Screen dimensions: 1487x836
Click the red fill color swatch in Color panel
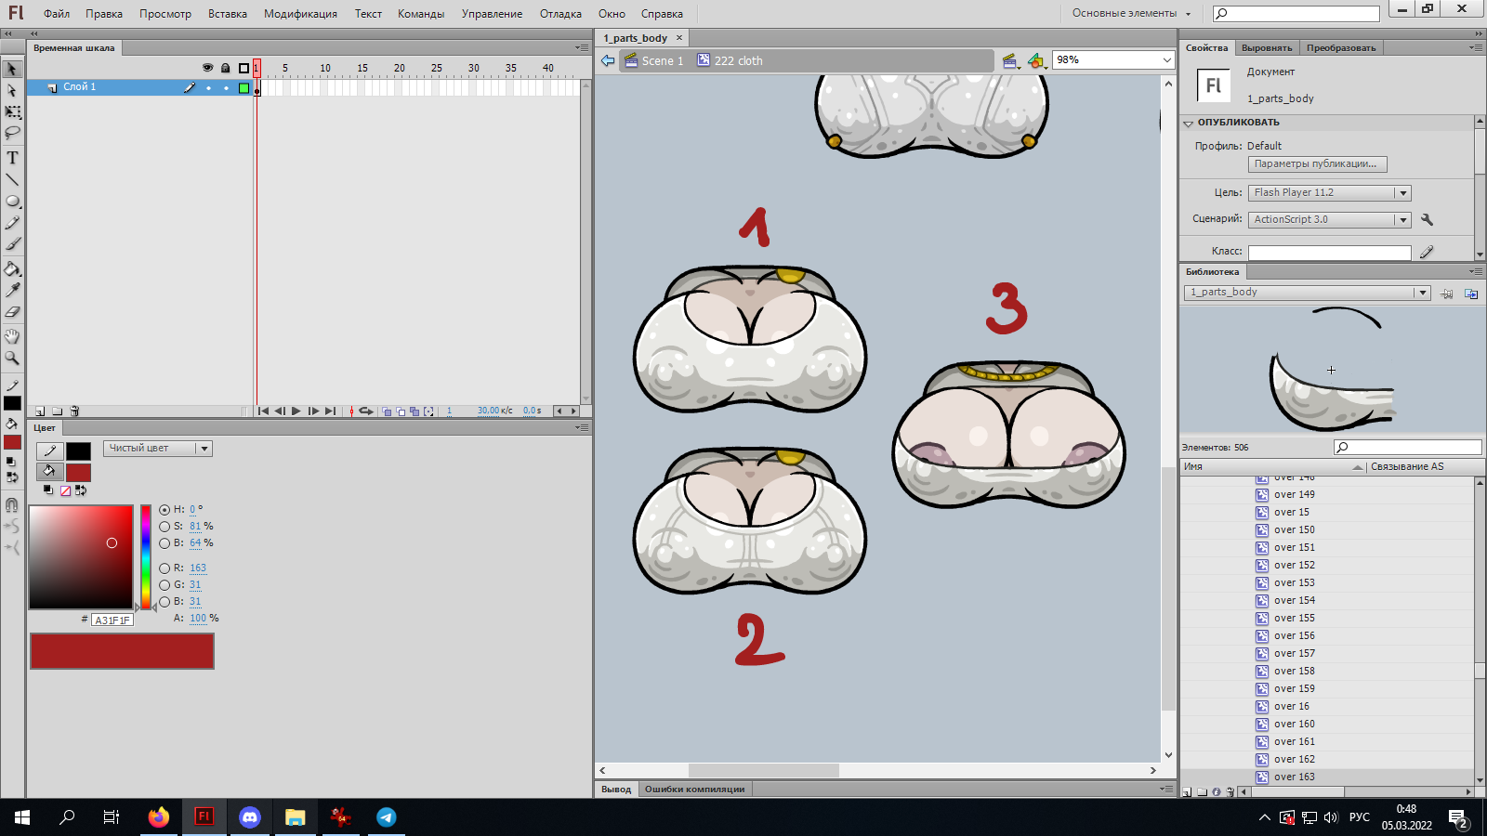click(x=78, y=472)
